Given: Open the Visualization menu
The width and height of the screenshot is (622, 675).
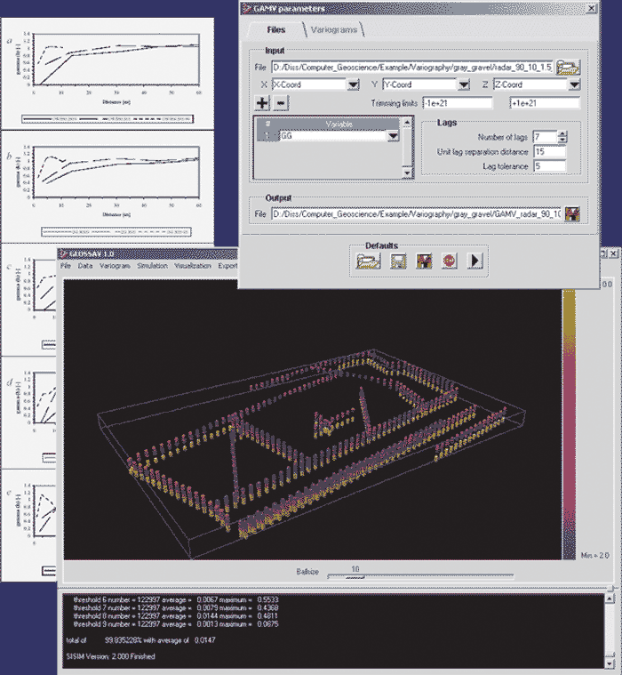Looking at the screenshot, I should (193, 266).
